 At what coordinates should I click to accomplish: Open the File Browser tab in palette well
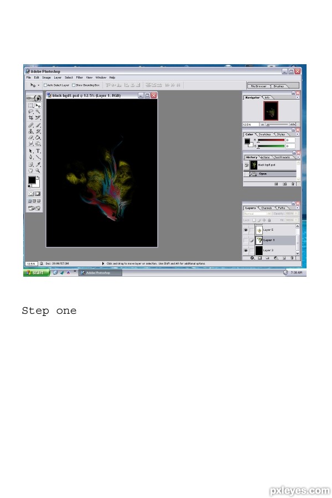pos(259,86)
